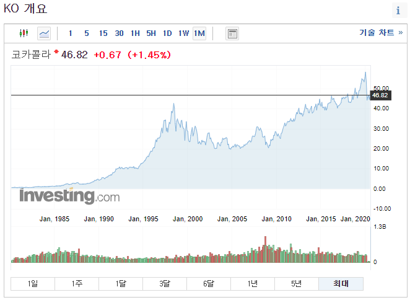Image resolution: width=410 pixels, height=300 pixels.
Task: Select the 3달 range tab
Action: click(165, 284)
